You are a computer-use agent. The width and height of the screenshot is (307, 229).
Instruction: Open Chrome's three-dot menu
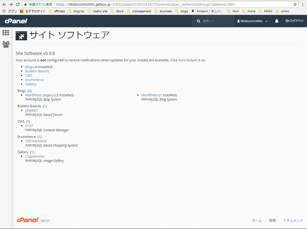(x=303, y=4)
